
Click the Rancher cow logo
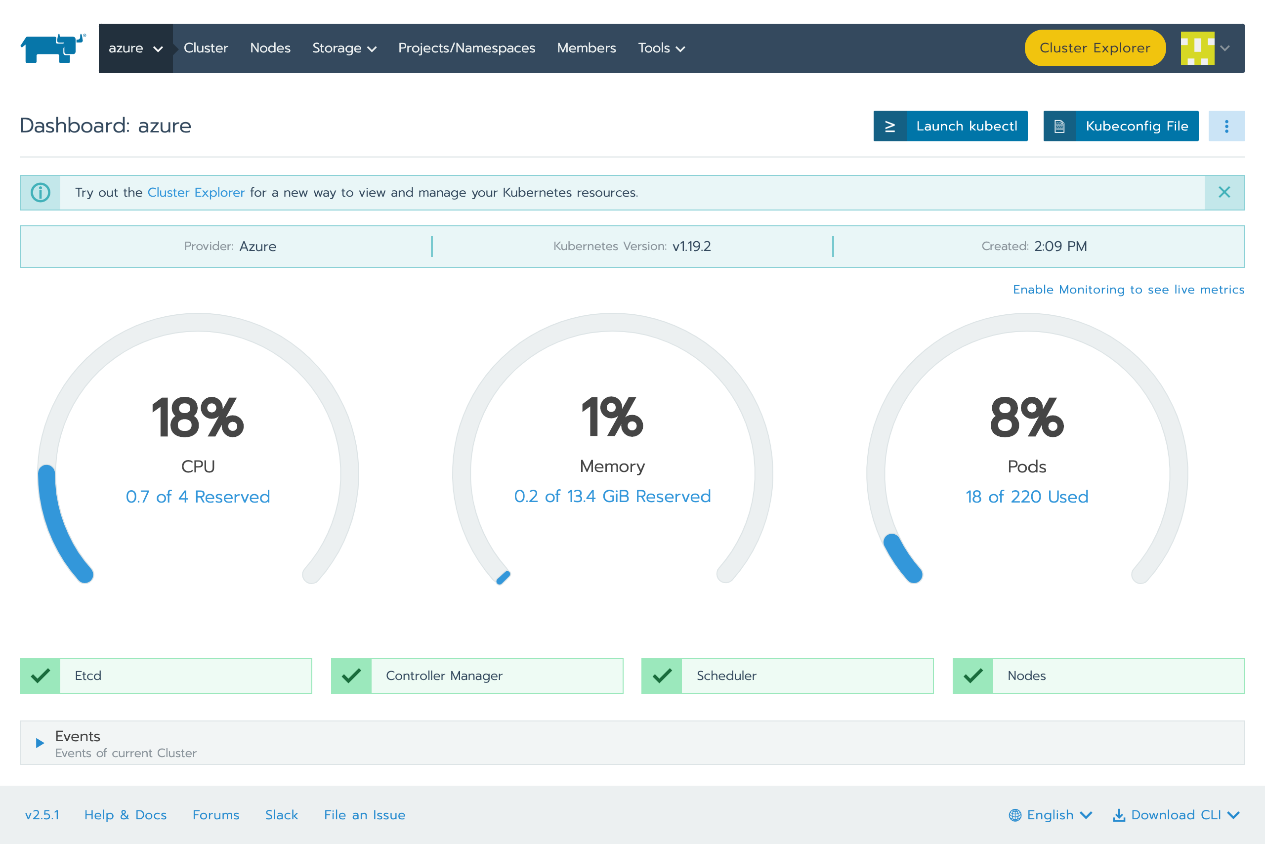[x=53, y=48]
